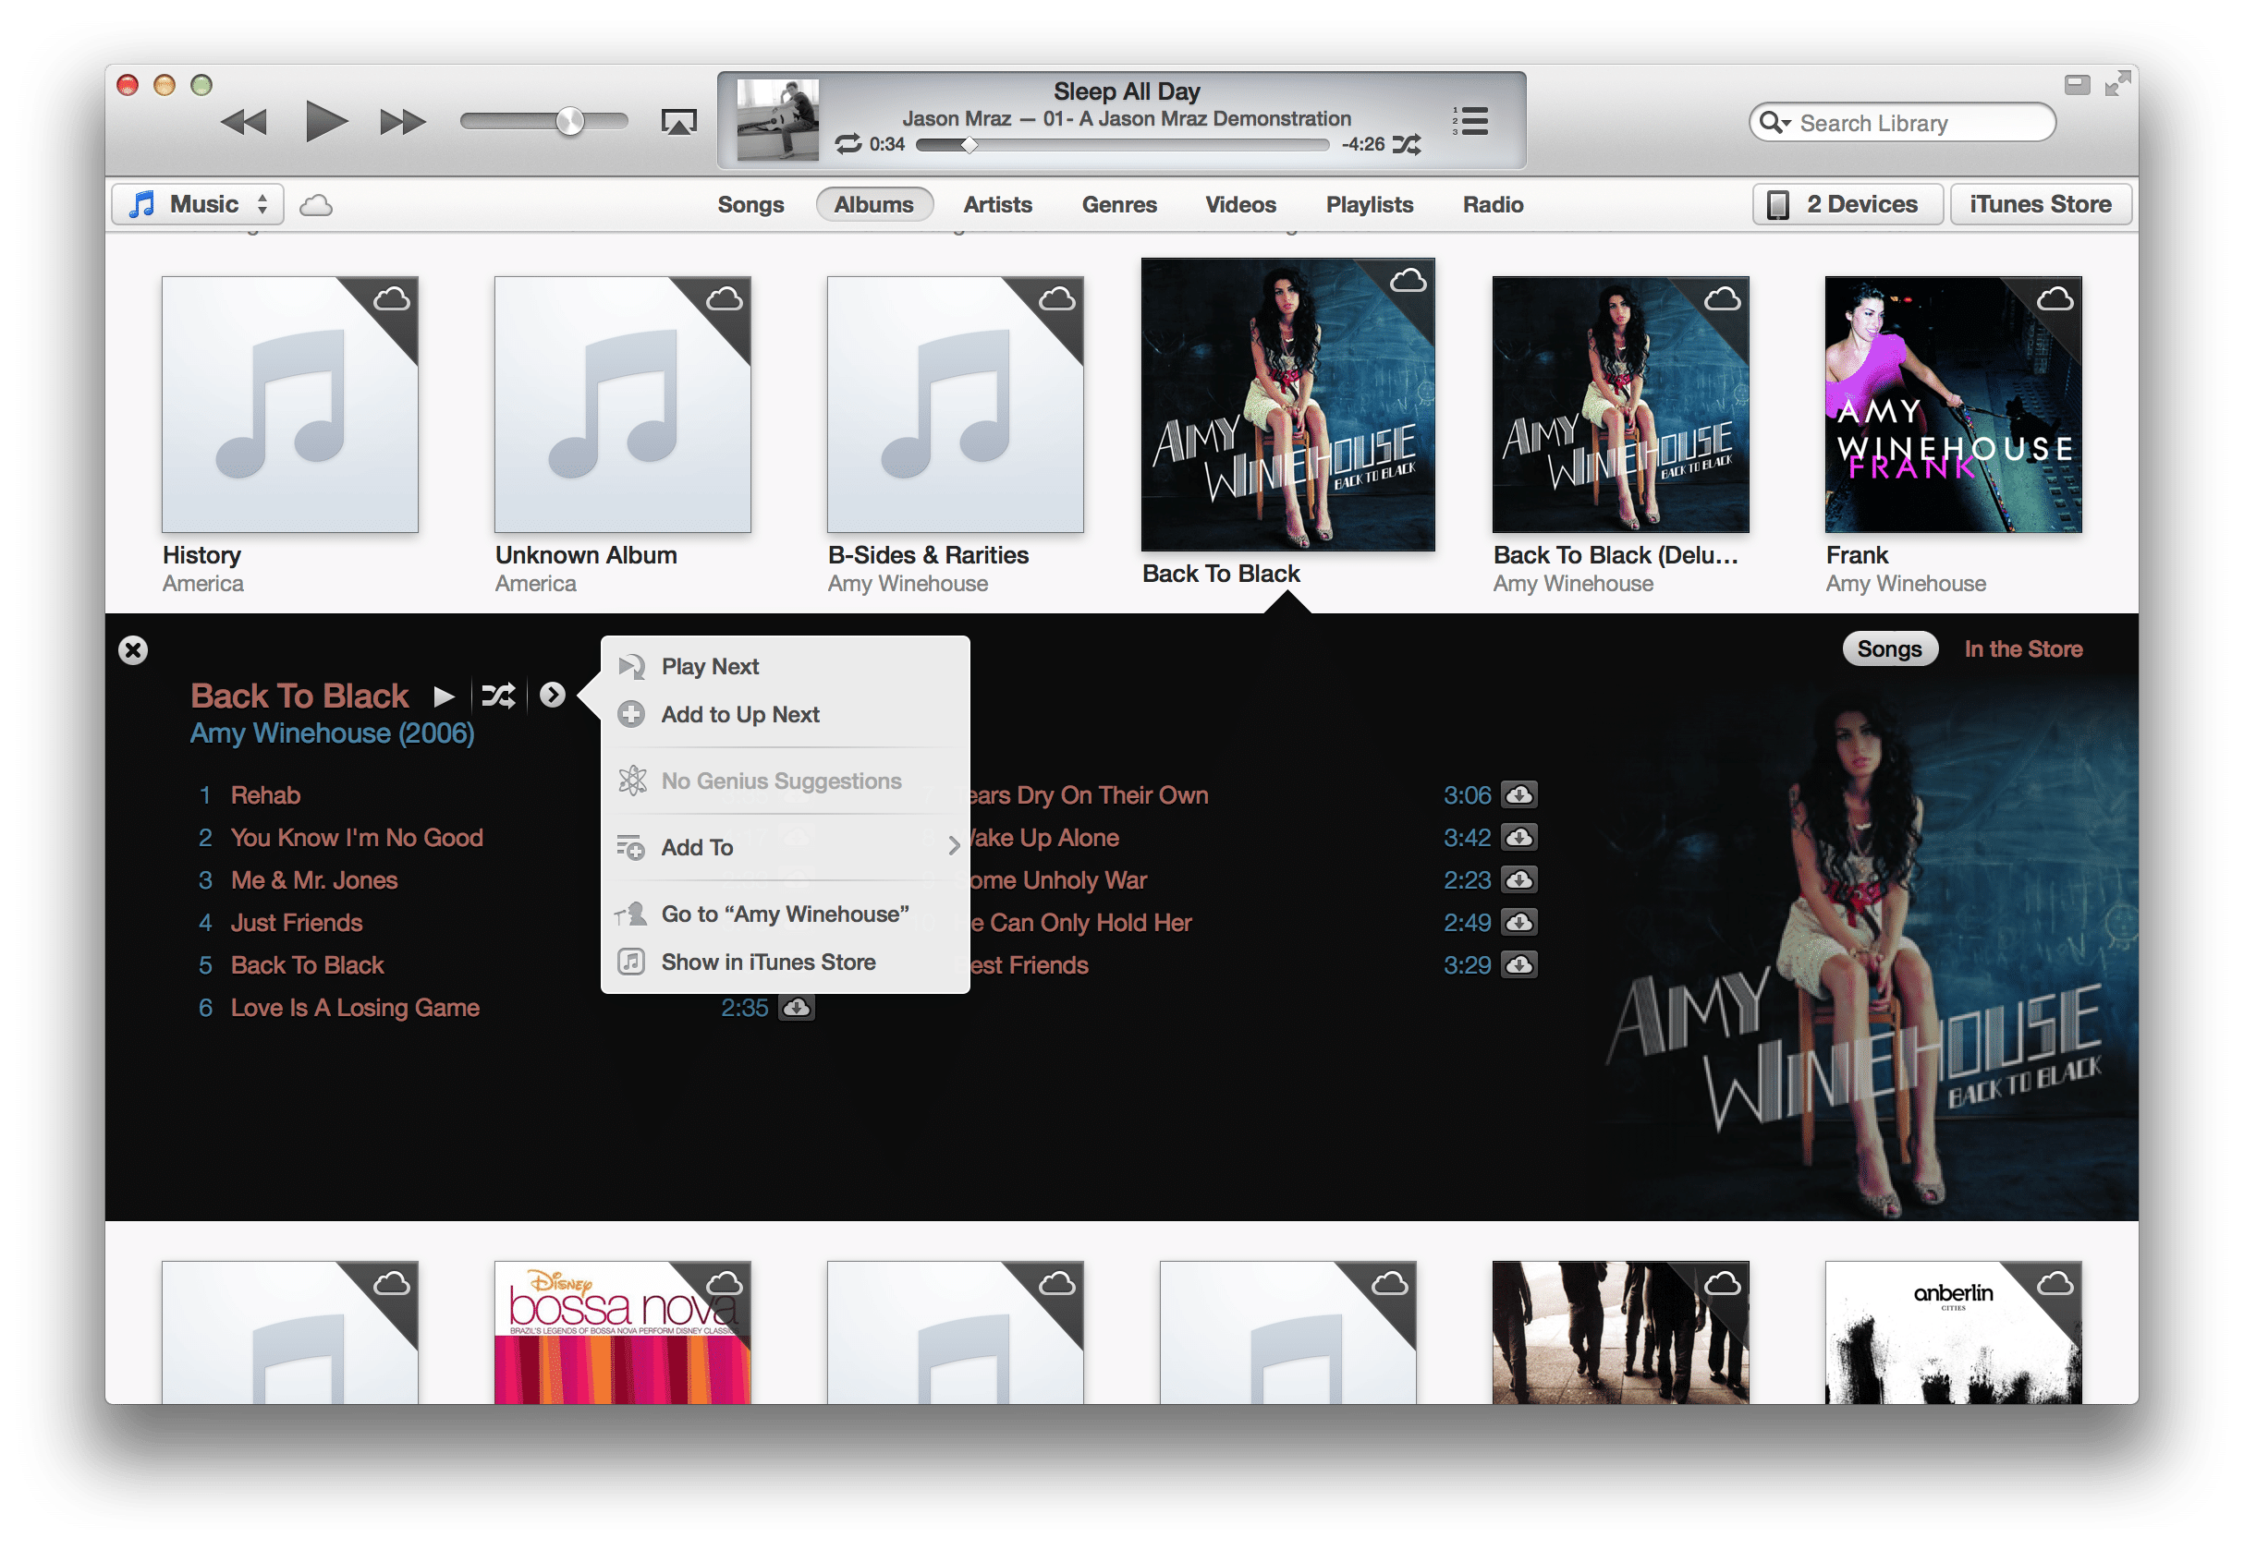Open the Music library selector dropdown

[x=198, y=205]
